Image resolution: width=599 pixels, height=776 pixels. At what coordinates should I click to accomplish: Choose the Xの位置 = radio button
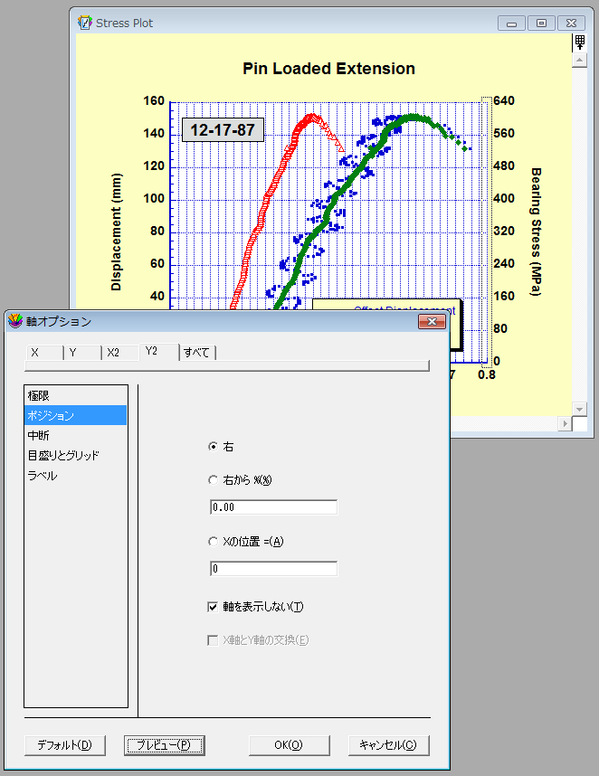pyautogui.click(x=214, y=542)
